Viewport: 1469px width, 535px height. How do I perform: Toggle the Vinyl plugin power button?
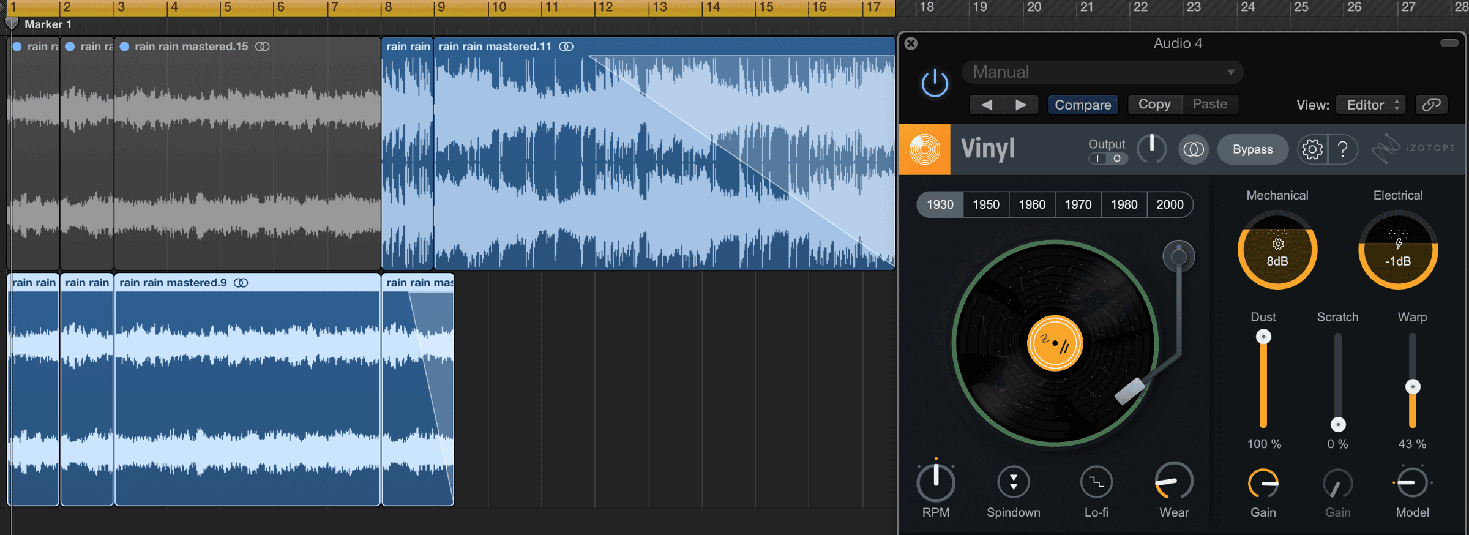tap(935, 83)
